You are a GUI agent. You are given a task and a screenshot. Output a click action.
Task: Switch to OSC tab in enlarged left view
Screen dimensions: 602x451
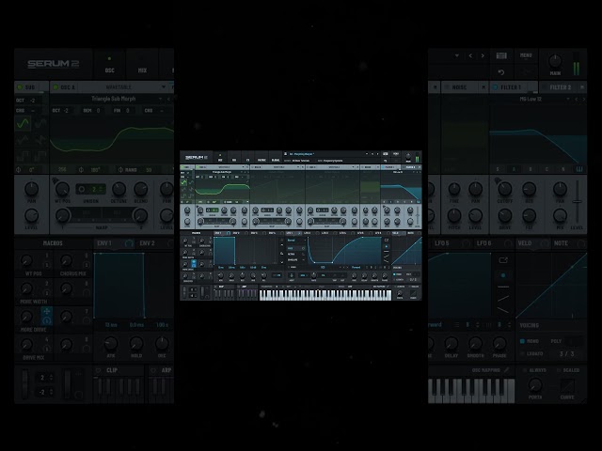(109, 65)
